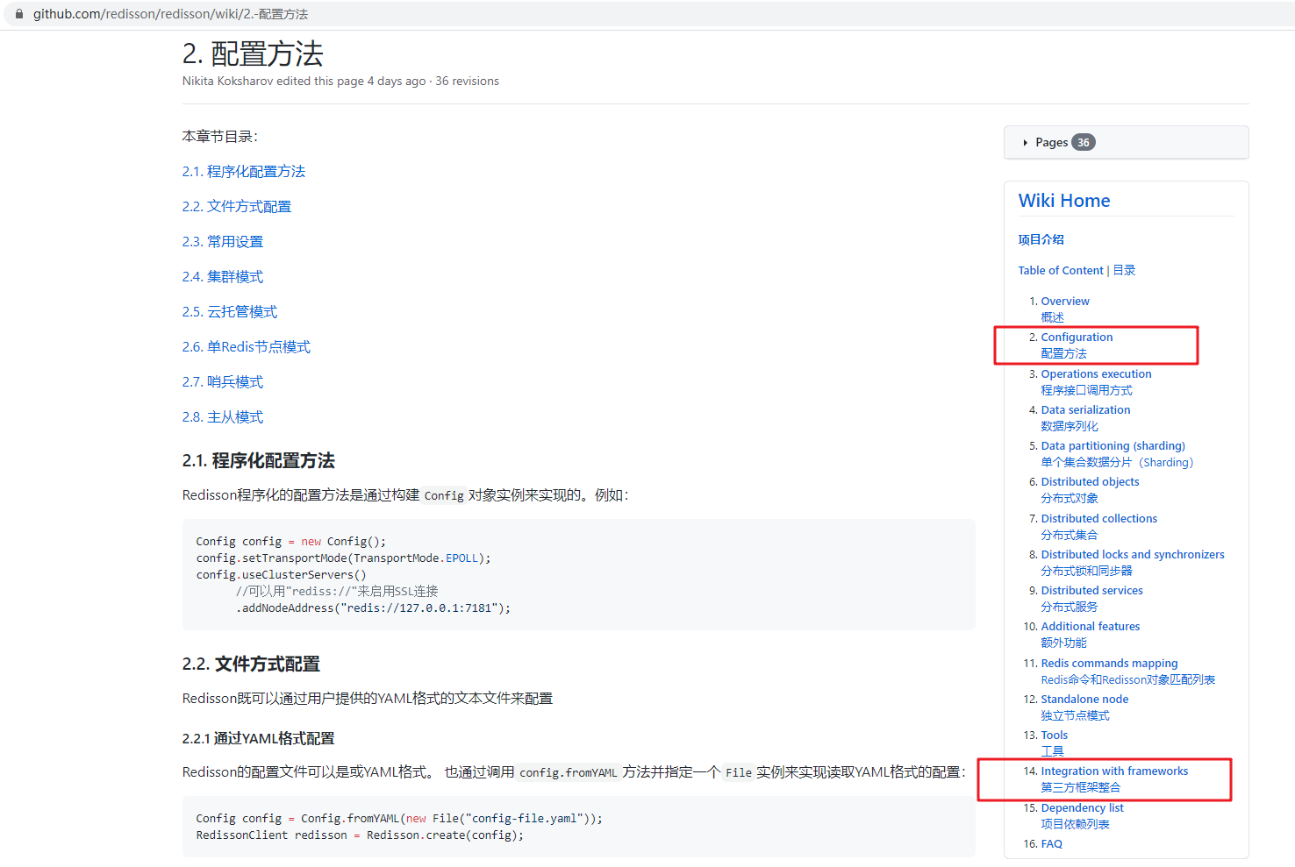Open the 2.1 程序化配置方法 link

click(x=244, y=172)
